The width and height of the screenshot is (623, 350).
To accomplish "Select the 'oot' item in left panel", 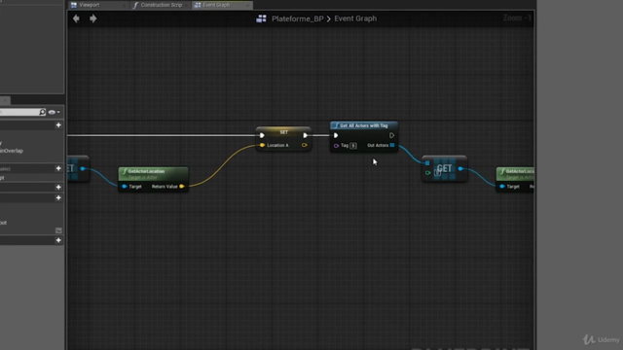I will coord(4,223).
